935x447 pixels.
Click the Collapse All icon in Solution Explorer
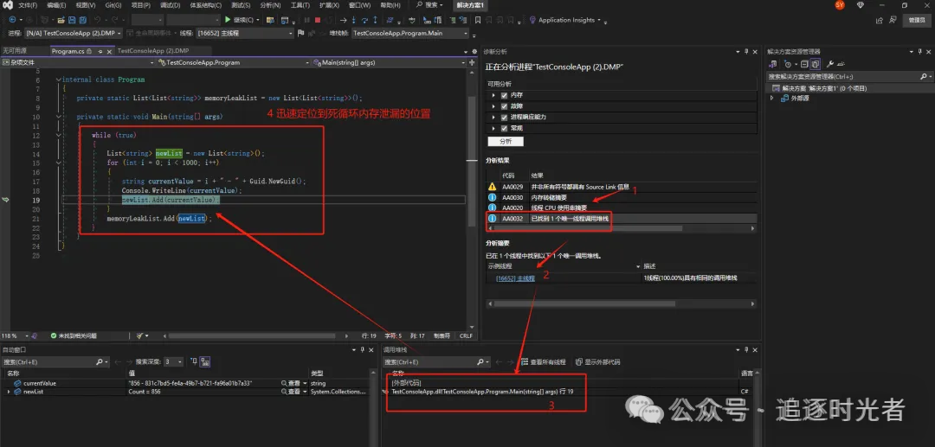803,64
